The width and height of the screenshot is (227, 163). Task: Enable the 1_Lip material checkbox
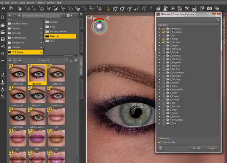(163, 35)
